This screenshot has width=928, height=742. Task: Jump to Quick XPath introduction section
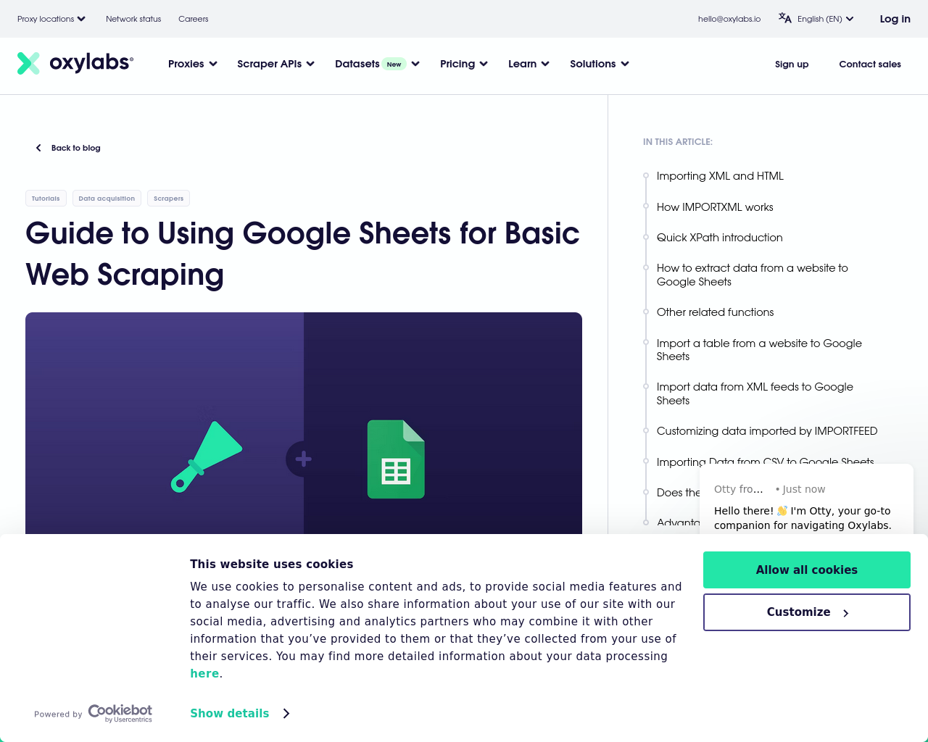click(719, 238)
